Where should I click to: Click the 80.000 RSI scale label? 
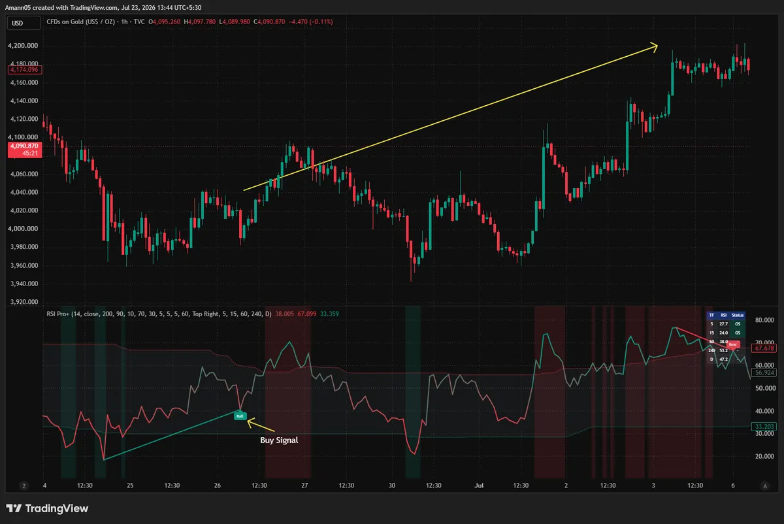[765, 320]
